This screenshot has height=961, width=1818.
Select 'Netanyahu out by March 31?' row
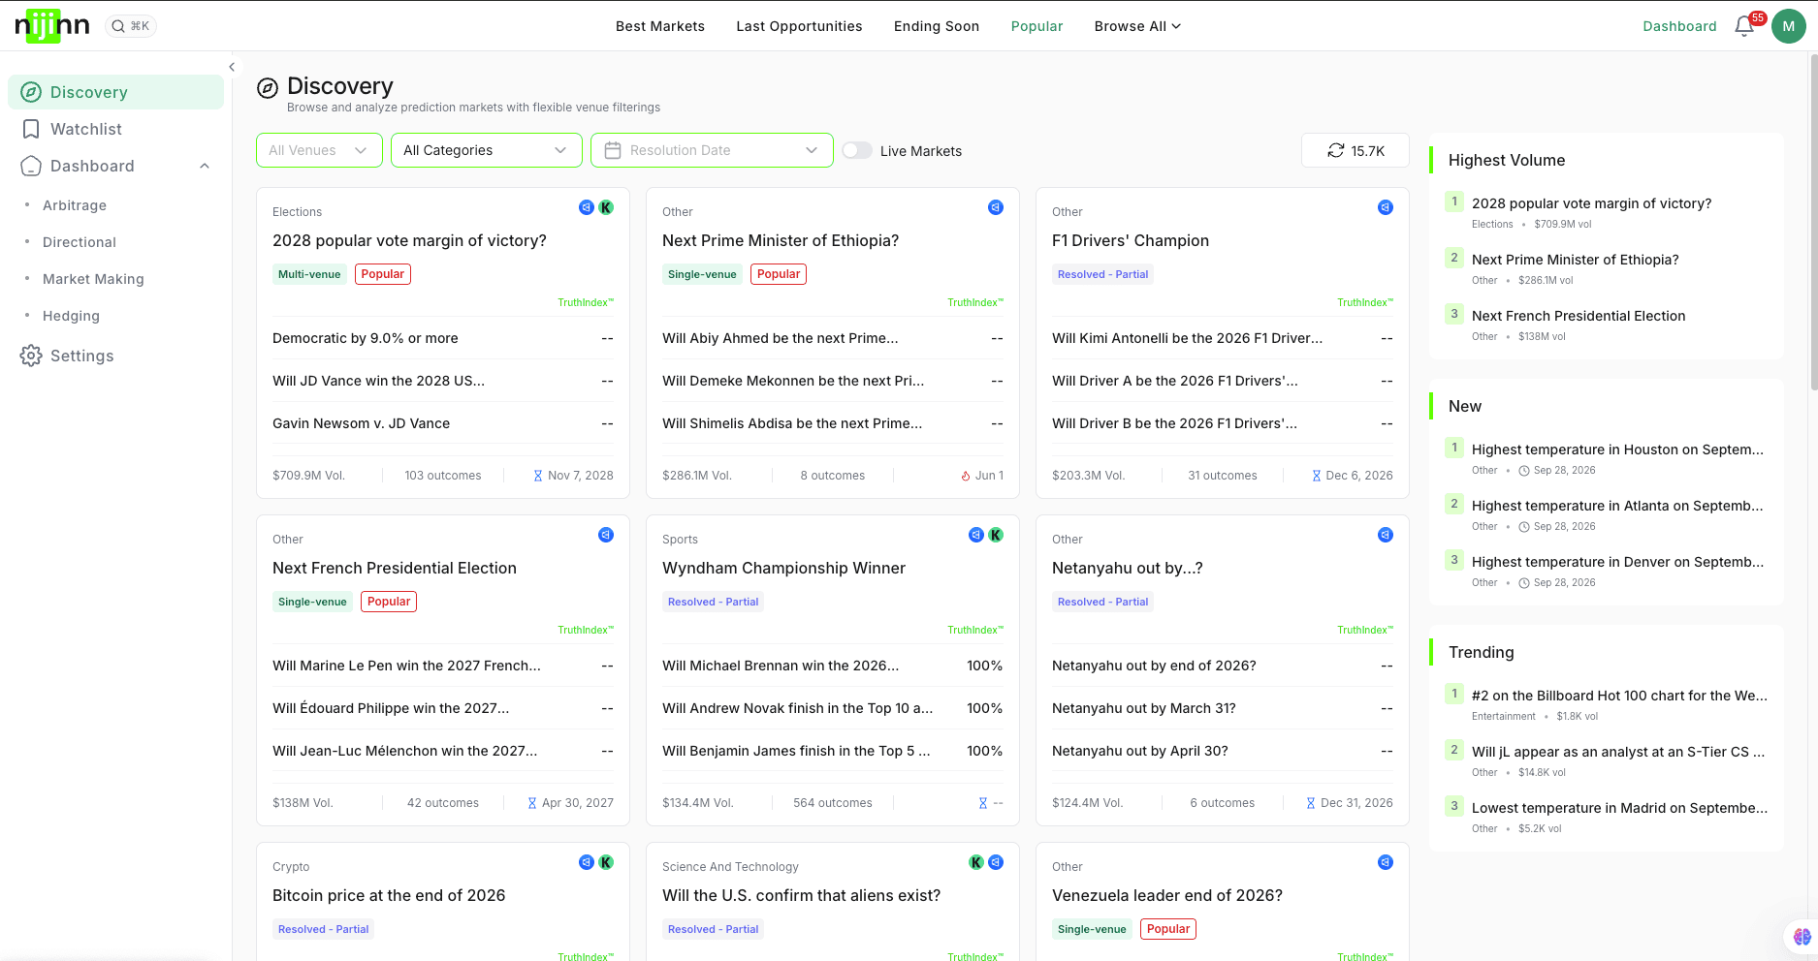tap(1223, 708)
